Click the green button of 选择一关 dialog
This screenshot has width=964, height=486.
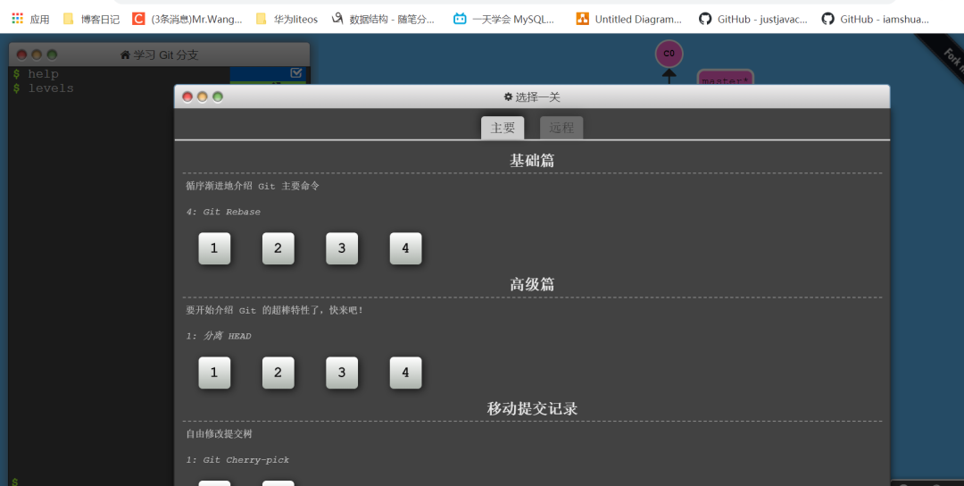click(x=218, y=97)
